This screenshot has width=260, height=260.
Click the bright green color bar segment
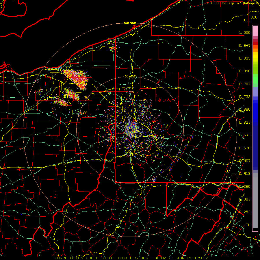click(255, 79)
